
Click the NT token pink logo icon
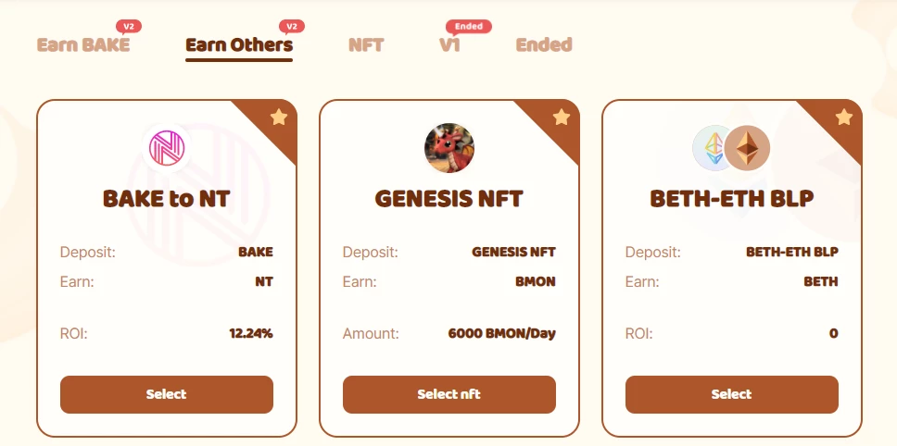[x=167, y=148]
